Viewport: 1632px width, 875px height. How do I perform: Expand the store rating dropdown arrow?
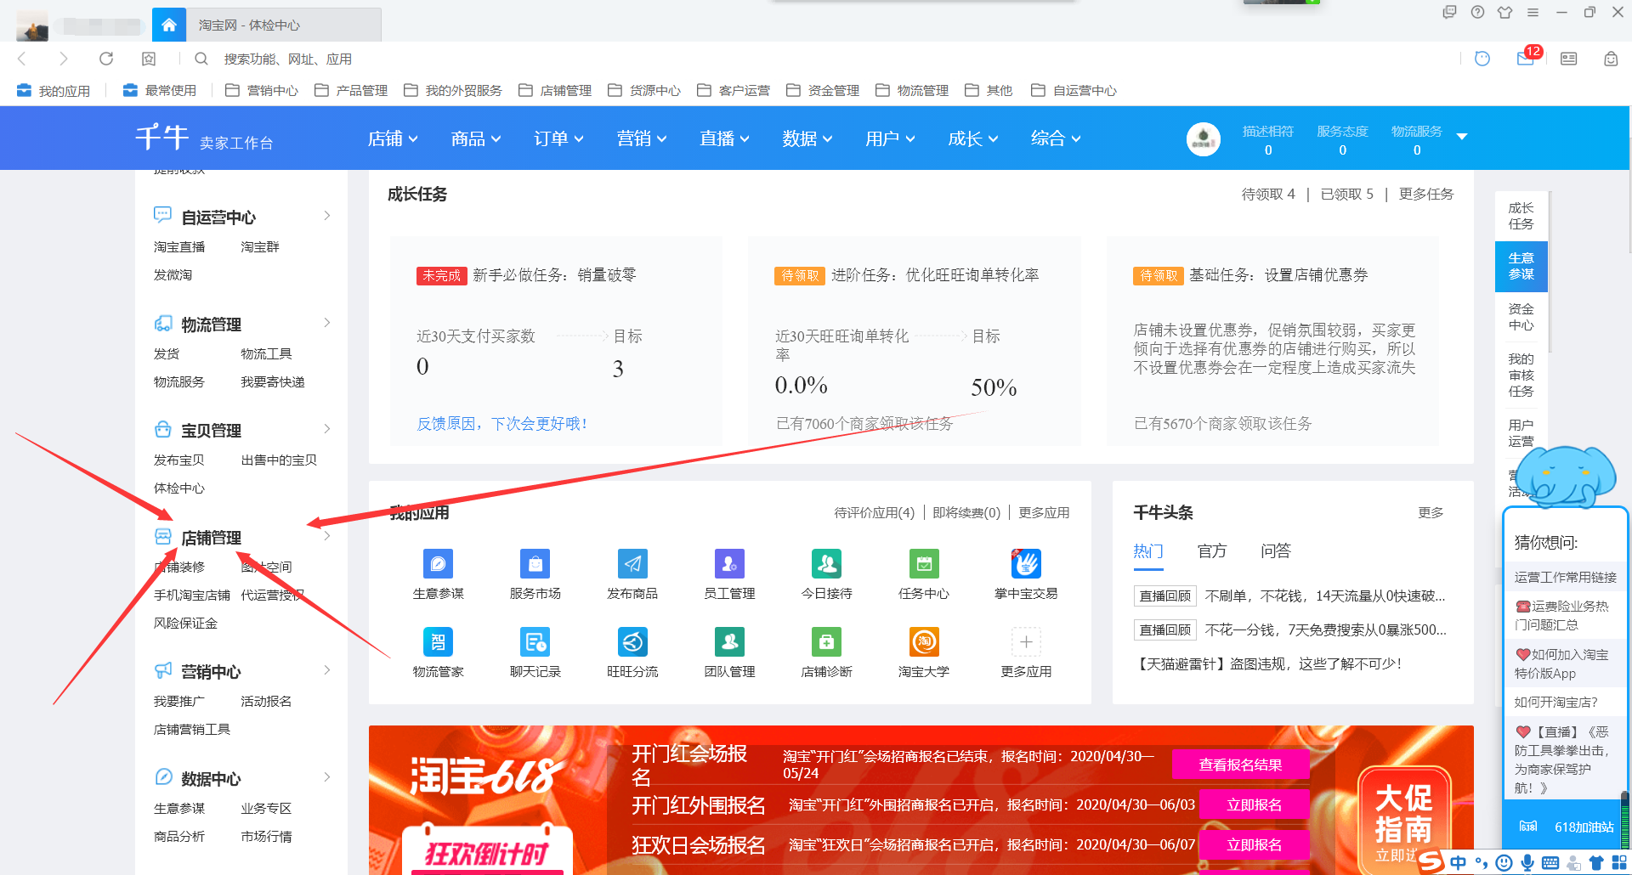(1462, 137)
